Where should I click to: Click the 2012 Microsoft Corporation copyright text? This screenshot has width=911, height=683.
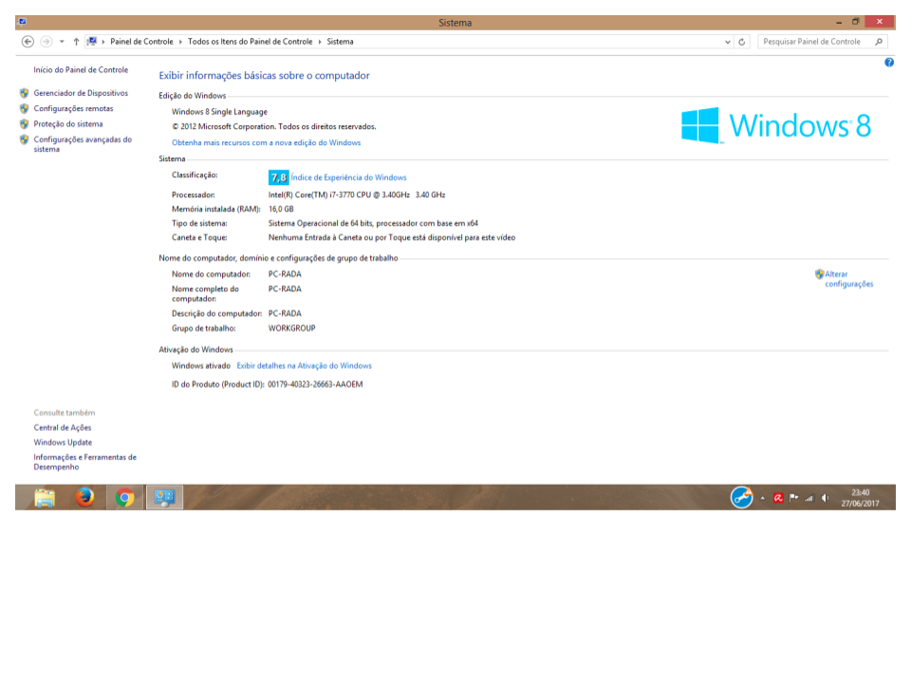pos(273,126)
